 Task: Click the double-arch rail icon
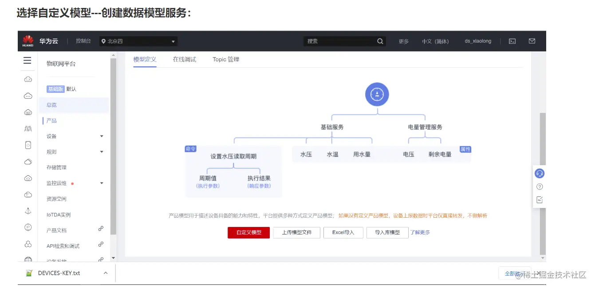pos(28,129)
